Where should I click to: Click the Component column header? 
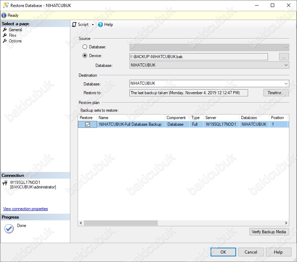coord(177,118)
